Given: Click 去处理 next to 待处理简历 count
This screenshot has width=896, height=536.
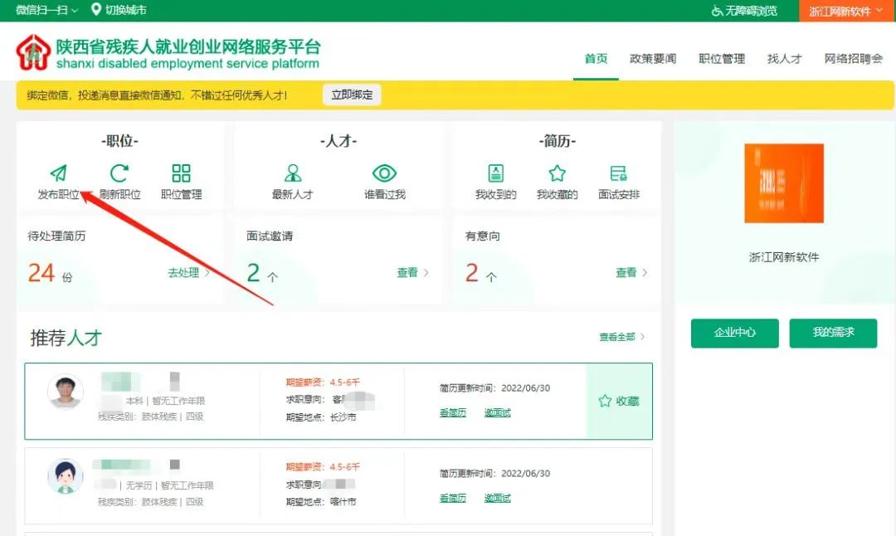Looking at the screenshot, I should pos(184,272).
